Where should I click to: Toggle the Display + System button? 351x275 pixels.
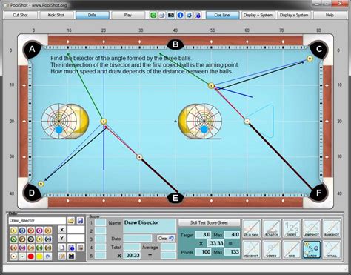(x=258, y=15)
